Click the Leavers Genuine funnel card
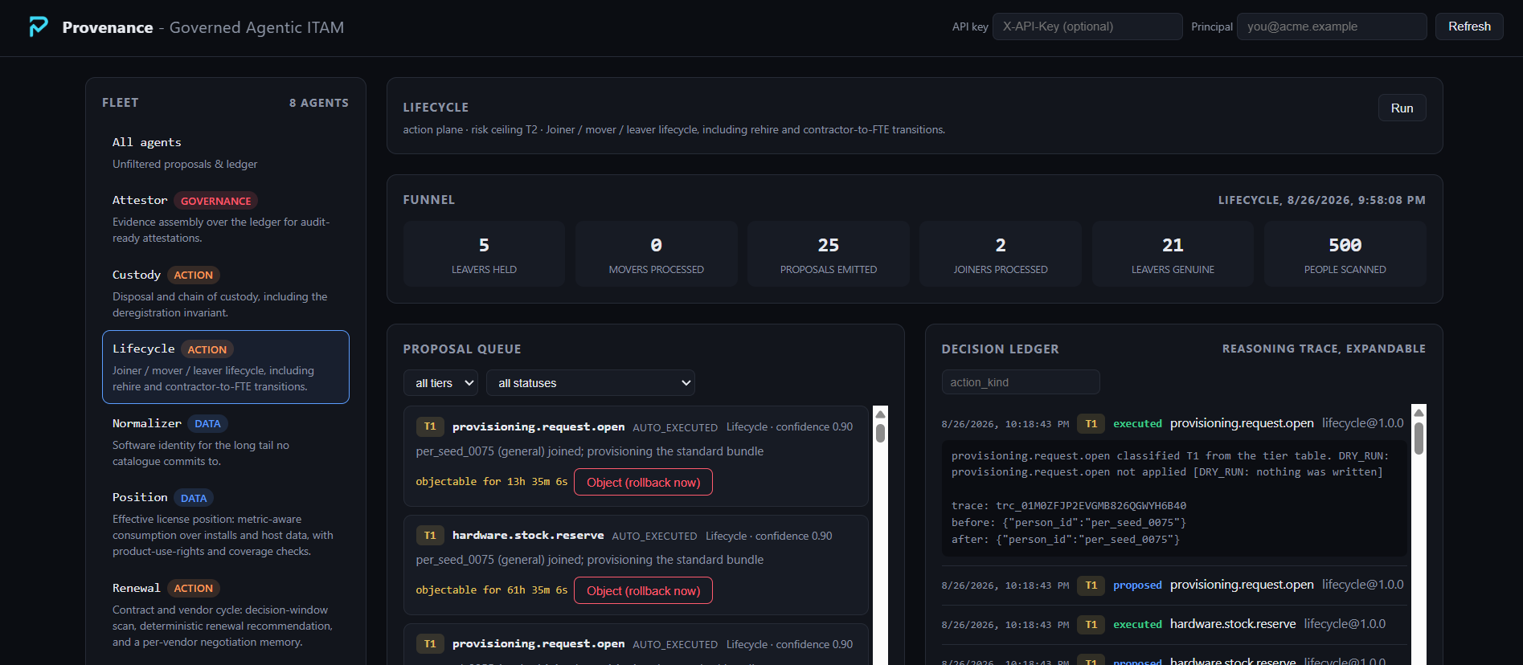Image resolution: width=1523 pixels, height=665 pixels. pos(1173,254)
